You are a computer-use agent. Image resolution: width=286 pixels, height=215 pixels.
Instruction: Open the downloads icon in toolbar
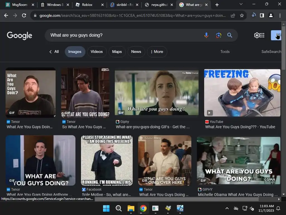(253, 15)
